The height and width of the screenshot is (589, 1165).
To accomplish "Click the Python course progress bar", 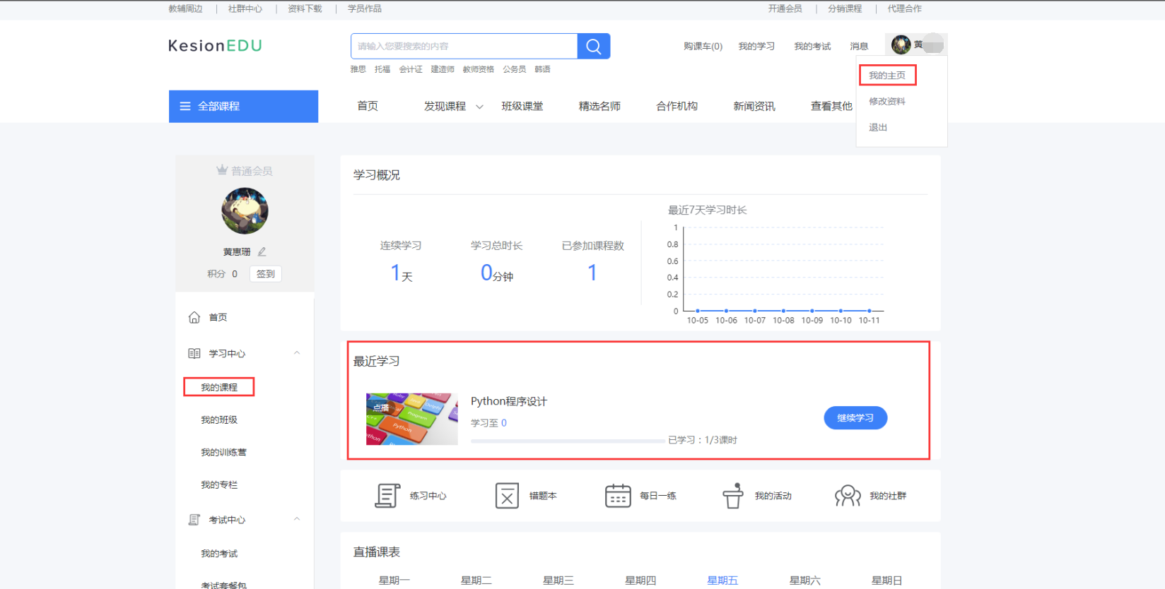I will tap(568, 441).
